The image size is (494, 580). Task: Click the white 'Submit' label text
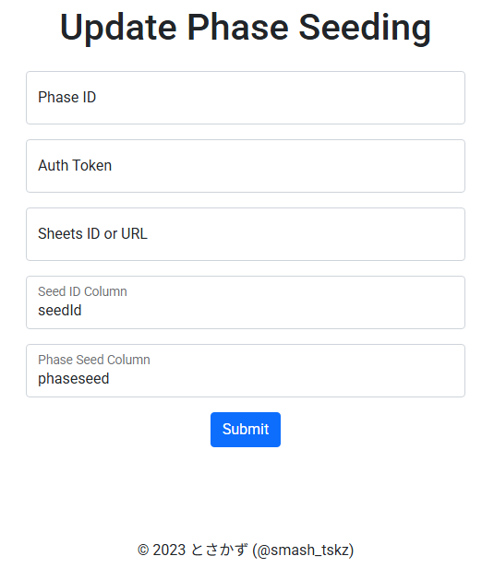pyautogui.click(x=247, y=432)
